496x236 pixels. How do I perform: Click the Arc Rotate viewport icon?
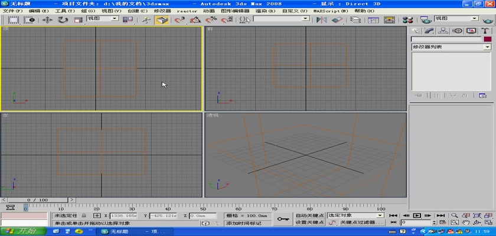pyautogui.click(x=477, y=222)
